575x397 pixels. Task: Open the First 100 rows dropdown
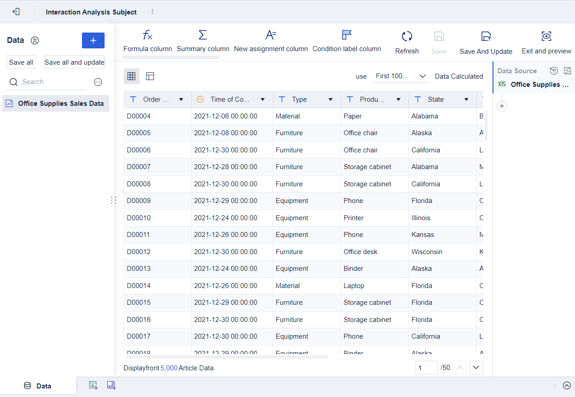pos(400,76)
